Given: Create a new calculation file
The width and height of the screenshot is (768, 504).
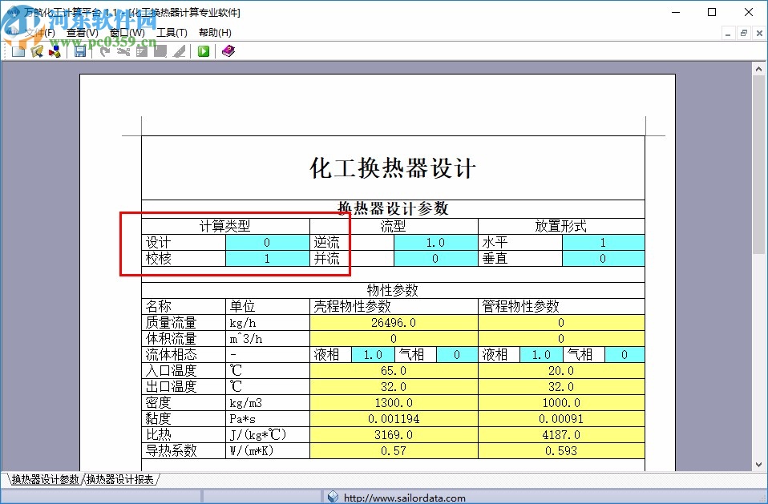Looking at the screenshot, I should pyautogui.click(x=18, y=50).
